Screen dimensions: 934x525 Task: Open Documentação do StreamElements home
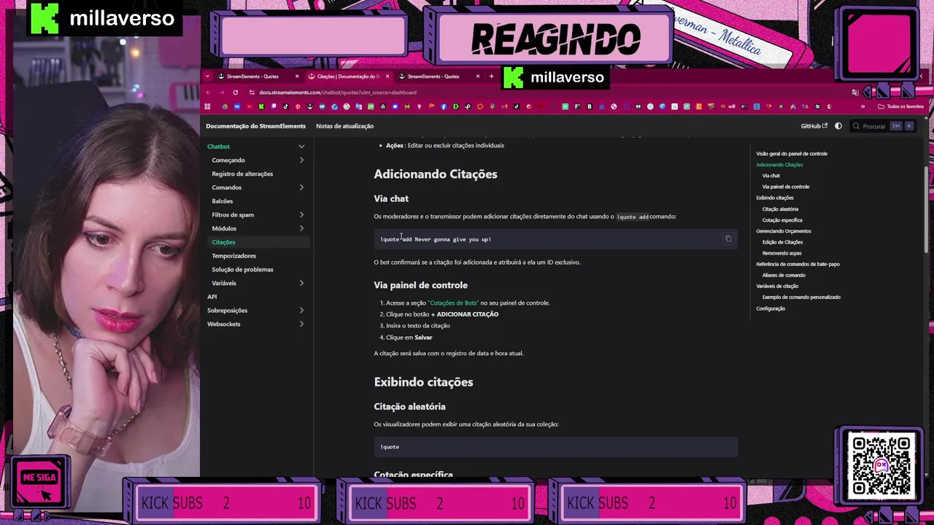coord(255,126)
